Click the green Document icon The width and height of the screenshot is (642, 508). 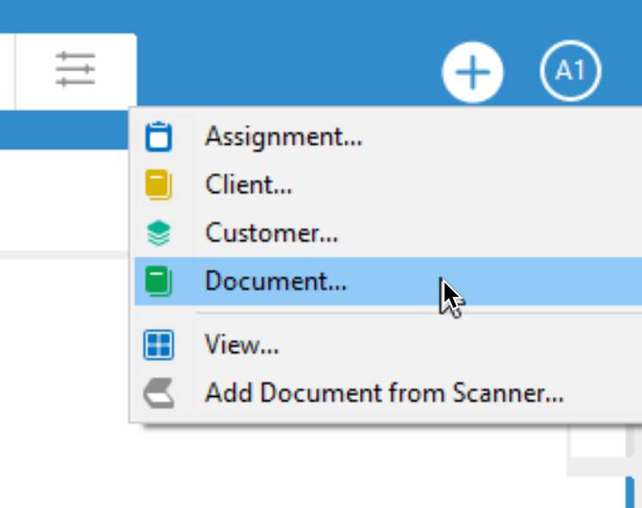[158, 282]
